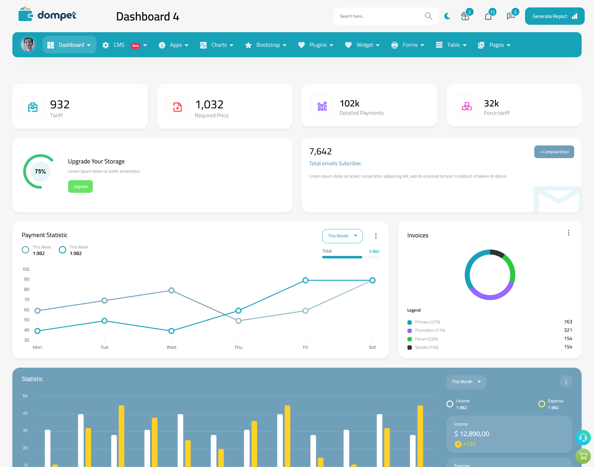Expand the Statistic This Month dropdown
594x467 pixels.
click(x=465, y=381)
